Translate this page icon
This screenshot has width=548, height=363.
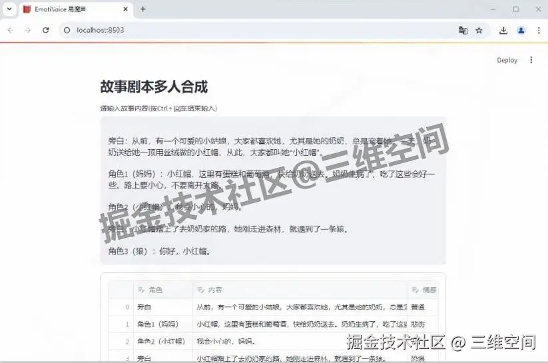pos(463,31)
